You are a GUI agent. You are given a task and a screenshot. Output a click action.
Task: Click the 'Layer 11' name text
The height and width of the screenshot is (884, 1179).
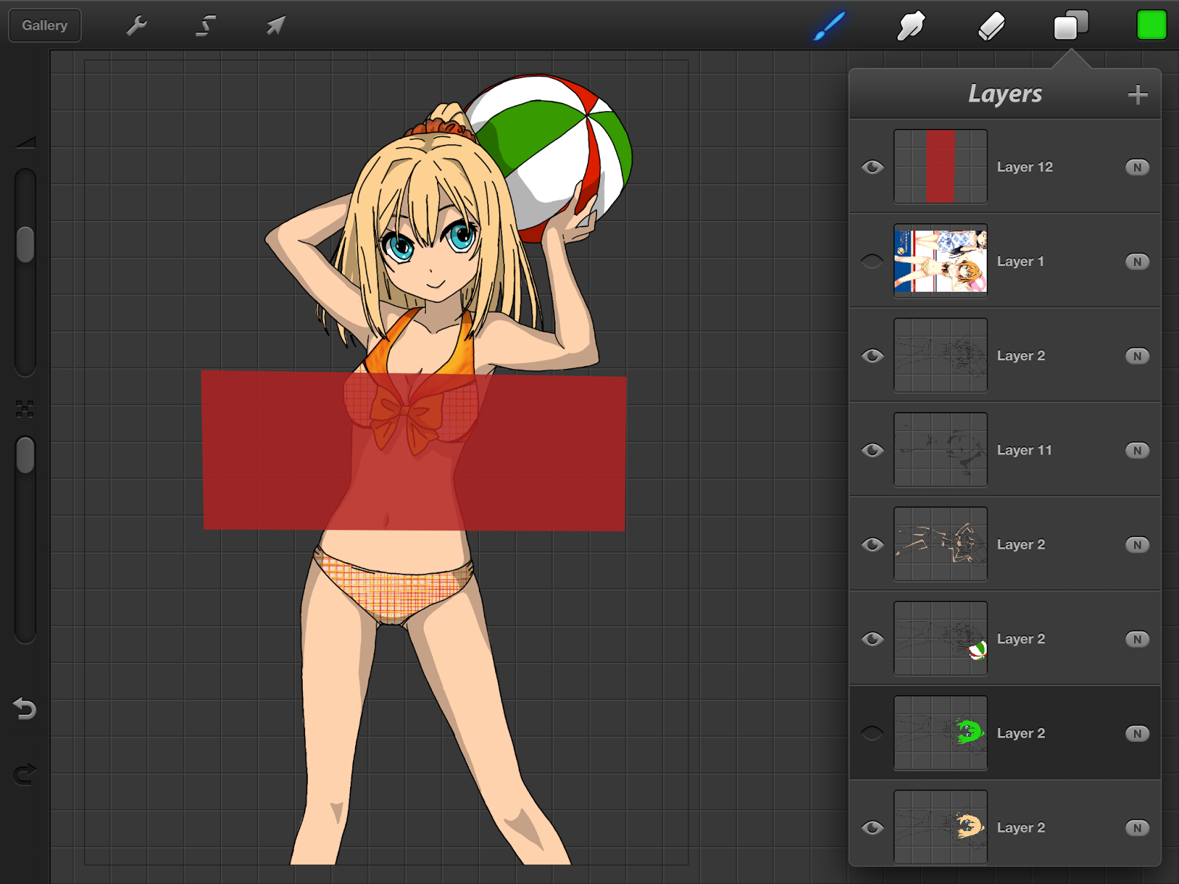1024,450
